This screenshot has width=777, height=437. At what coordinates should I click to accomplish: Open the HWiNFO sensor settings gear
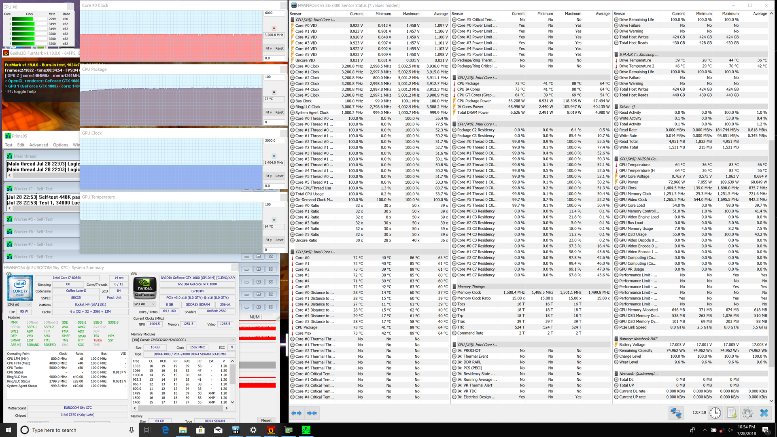click(747, 413)
